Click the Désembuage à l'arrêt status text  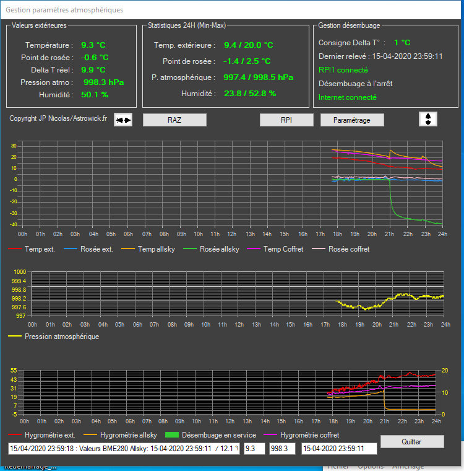tap(355, 84)
